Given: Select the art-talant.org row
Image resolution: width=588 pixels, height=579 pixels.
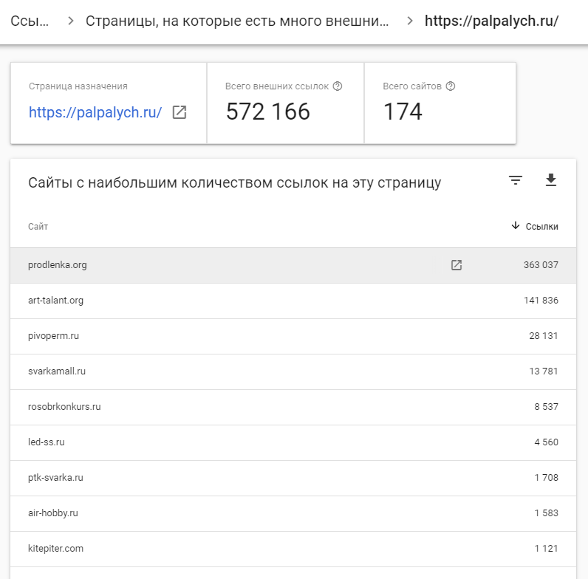Looking at the screenshot, I should pyautogui.click(x=293, y=301).
